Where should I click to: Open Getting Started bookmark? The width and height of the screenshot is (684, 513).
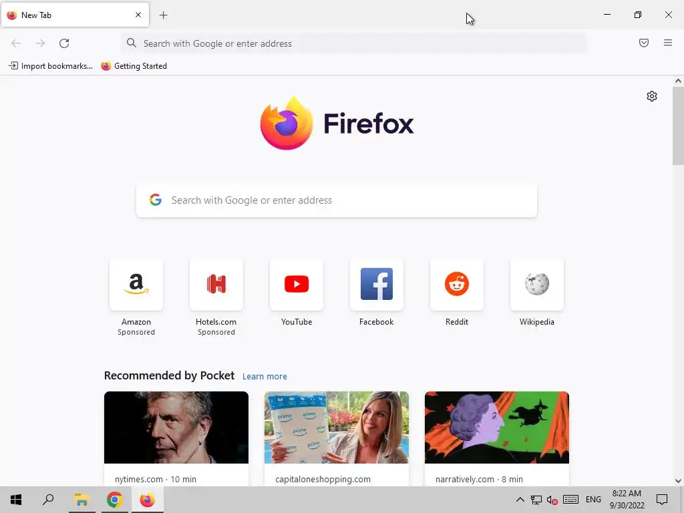pos(134,66)
